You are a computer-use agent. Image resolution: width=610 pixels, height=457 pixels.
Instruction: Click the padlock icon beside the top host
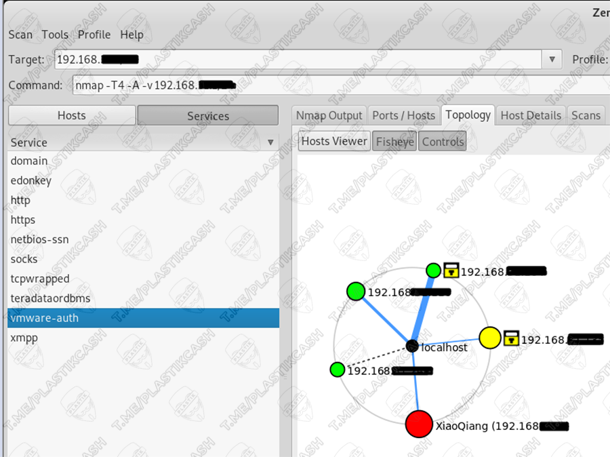451,271
